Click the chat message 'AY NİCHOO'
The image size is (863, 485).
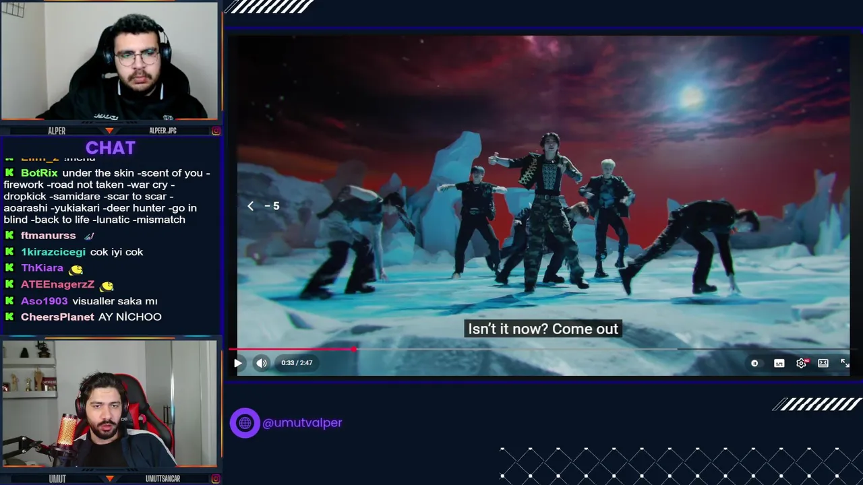130,317
